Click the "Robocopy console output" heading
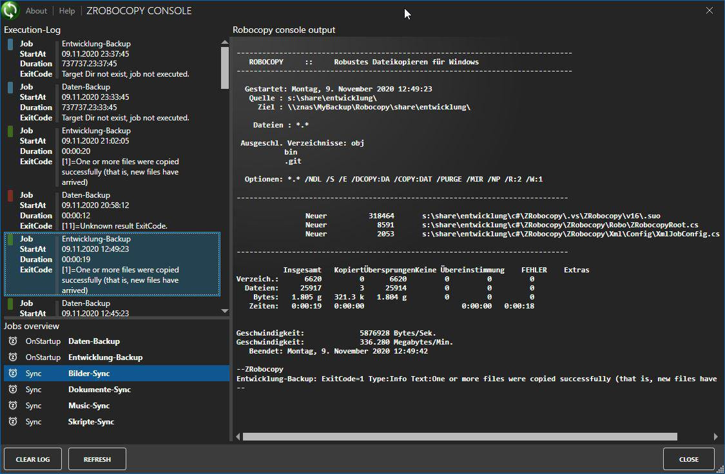The height and width of the screenshot is (474, 725). [284, 30]
